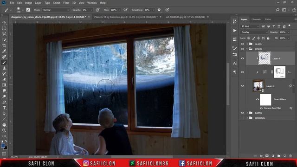
Task: Click the Add layer mask icon
Action: pyautogui.click(x=267, y=156)
